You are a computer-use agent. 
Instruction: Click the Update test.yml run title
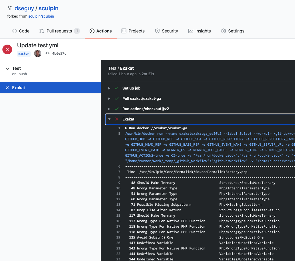(x=38, y=45)
